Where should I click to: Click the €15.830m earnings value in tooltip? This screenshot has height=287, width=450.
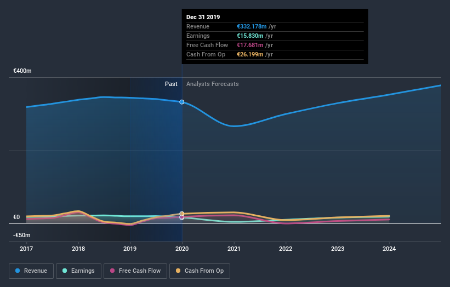250,36
